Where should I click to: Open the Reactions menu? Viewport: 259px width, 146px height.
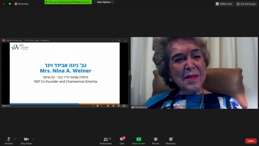click(171, 141)
